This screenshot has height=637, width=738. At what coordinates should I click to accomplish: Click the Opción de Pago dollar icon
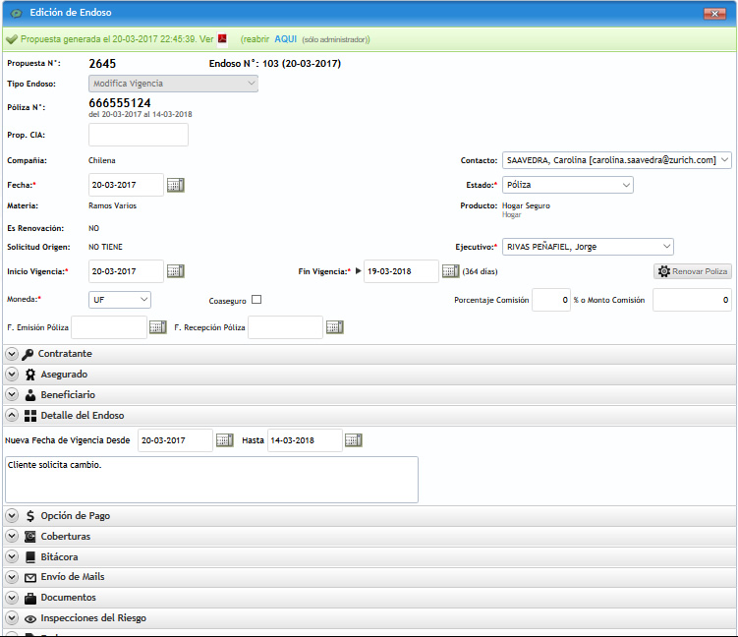pos(30,516)
